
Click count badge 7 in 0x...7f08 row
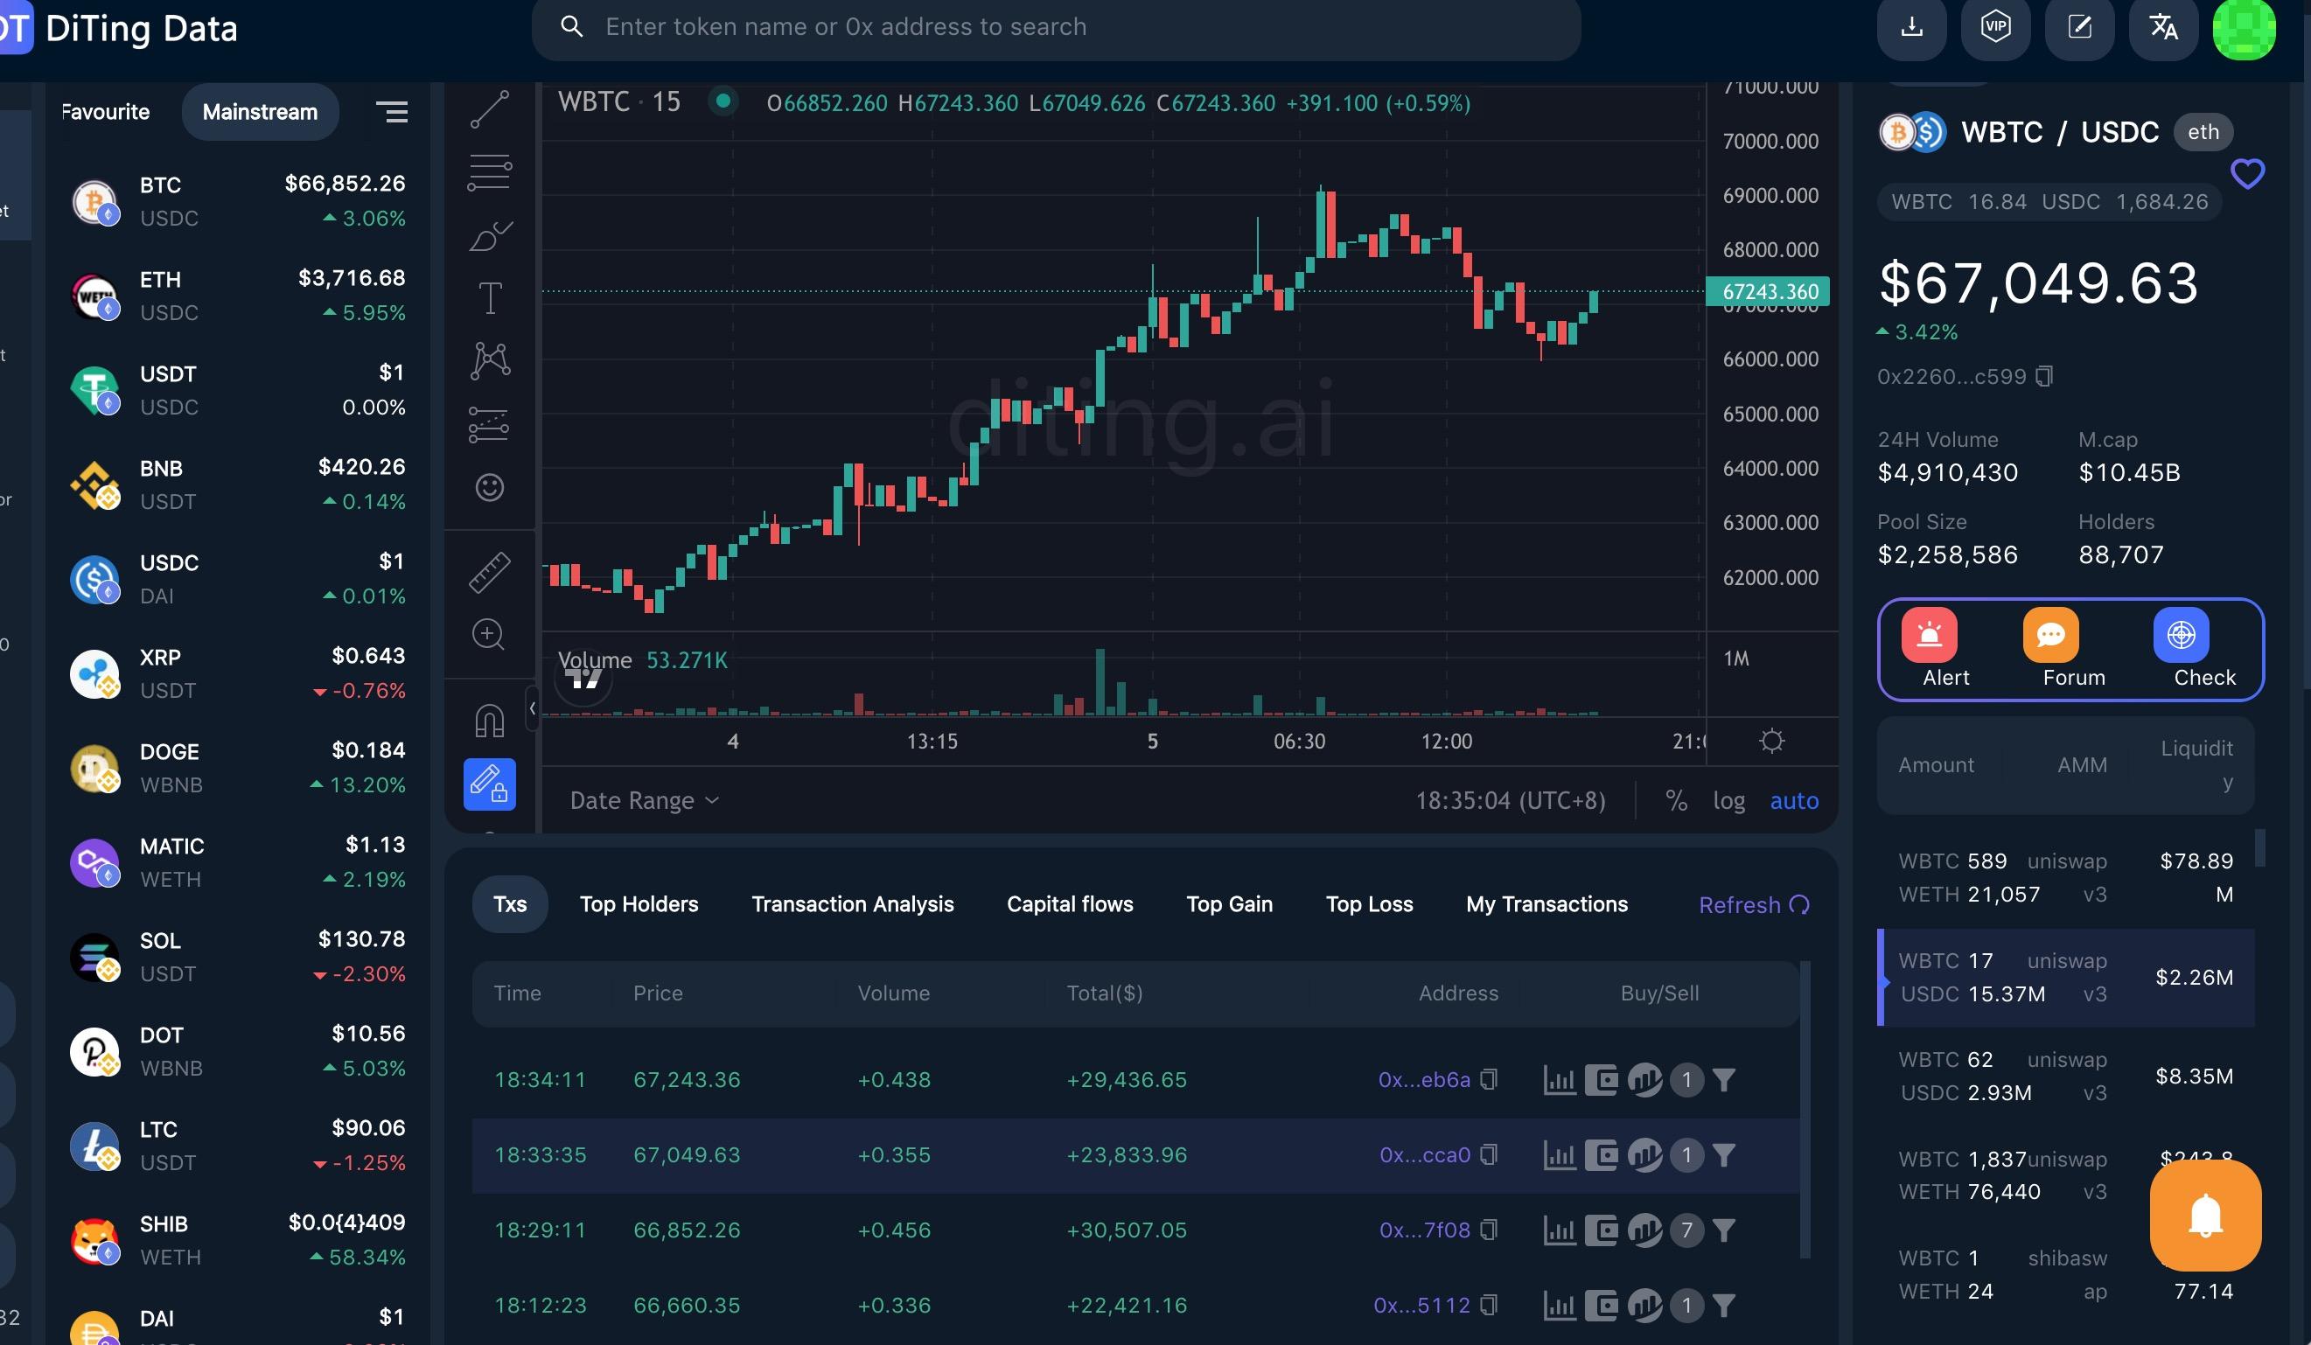point(1686,1230)
